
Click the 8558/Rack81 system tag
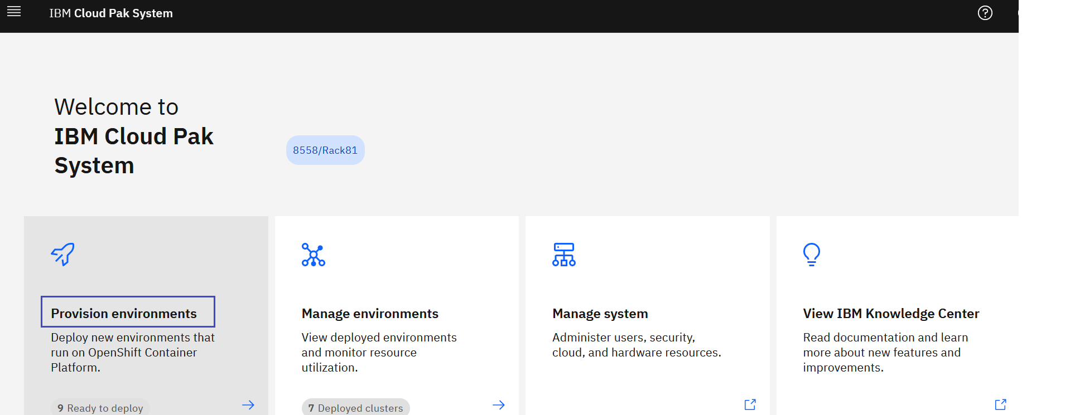tap(325, 150)
